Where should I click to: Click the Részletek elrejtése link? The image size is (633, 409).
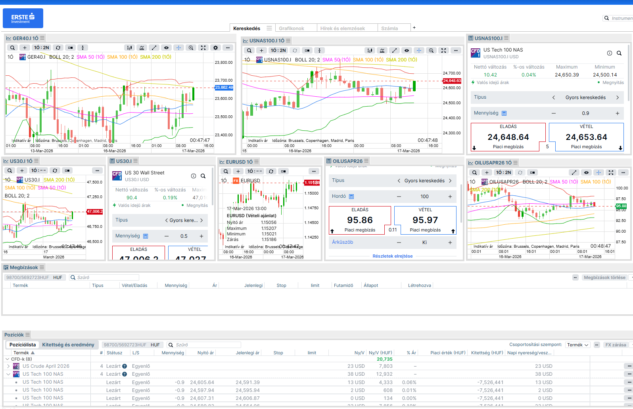392,256
